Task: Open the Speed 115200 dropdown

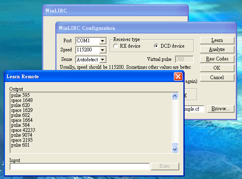Action: (102, 50)
